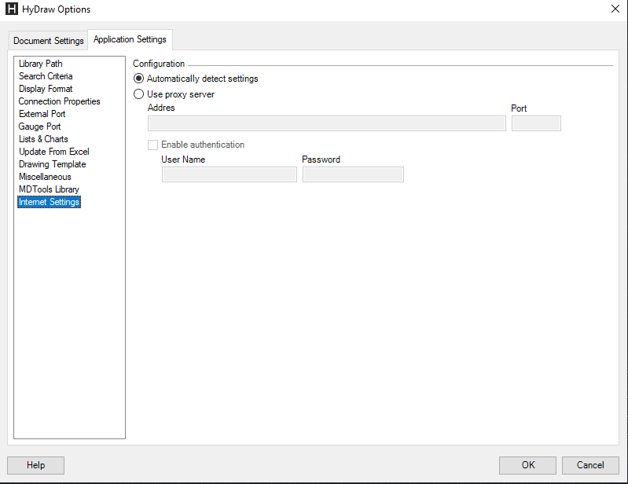Image resolution: width=628 pixels, height=484 pixels.
Task: Select External Port in the list
Action: 42,114
